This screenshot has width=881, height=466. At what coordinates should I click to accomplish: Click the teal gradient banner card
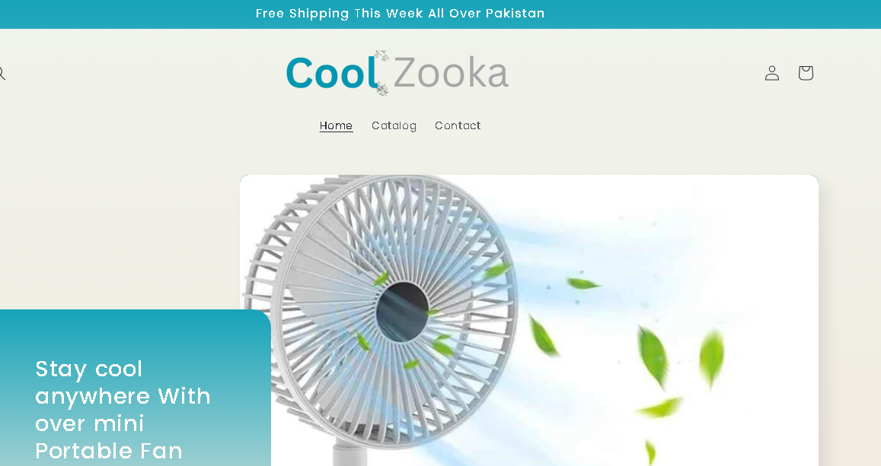(x=136, y=388)
